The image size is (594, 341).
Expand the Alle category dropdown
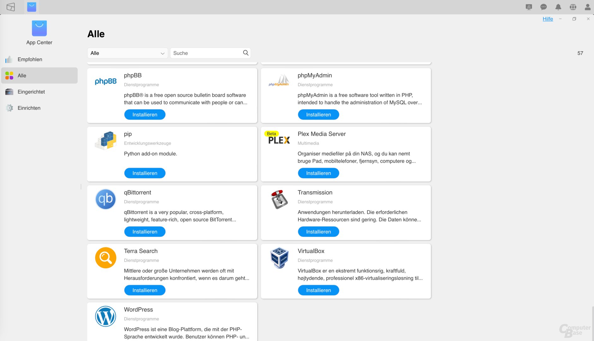coord(128,53)
